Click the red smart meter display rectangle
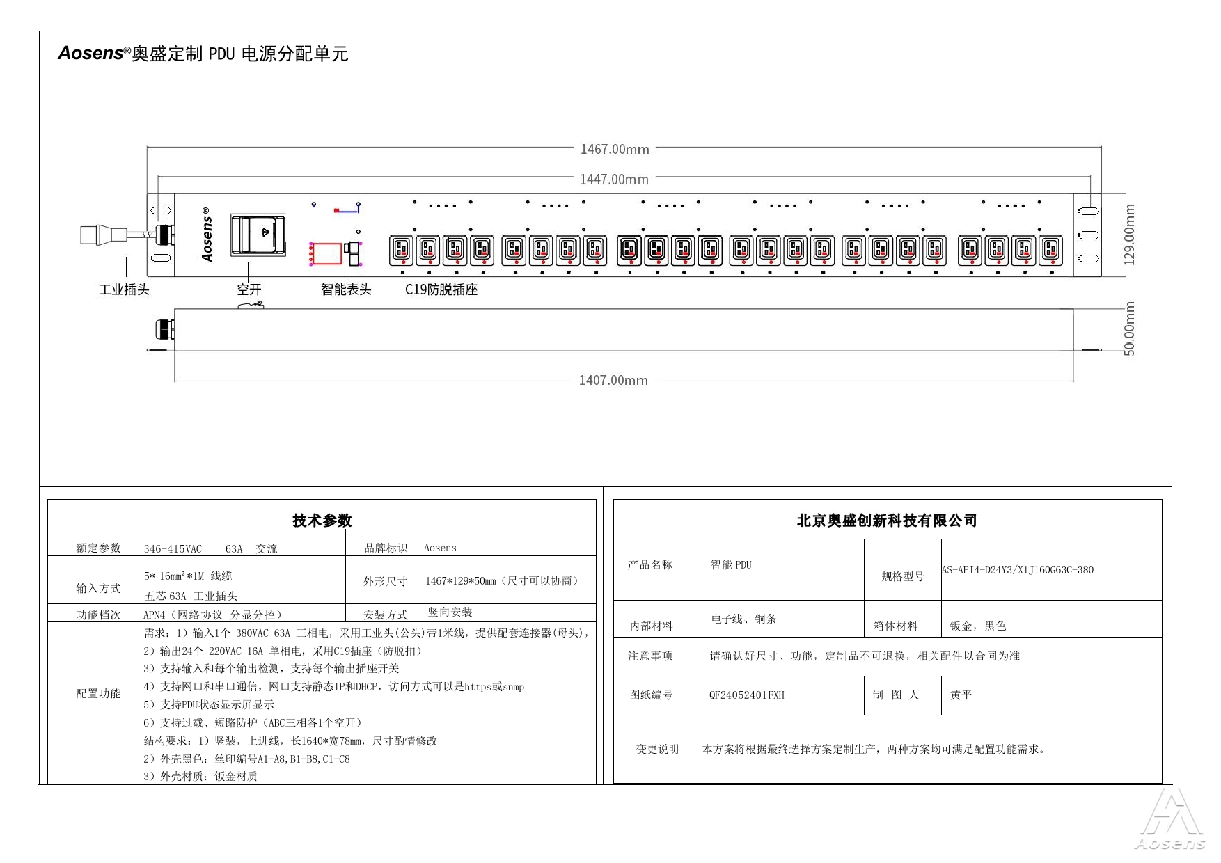This screenshot has width=1221, height=863. 326,253
